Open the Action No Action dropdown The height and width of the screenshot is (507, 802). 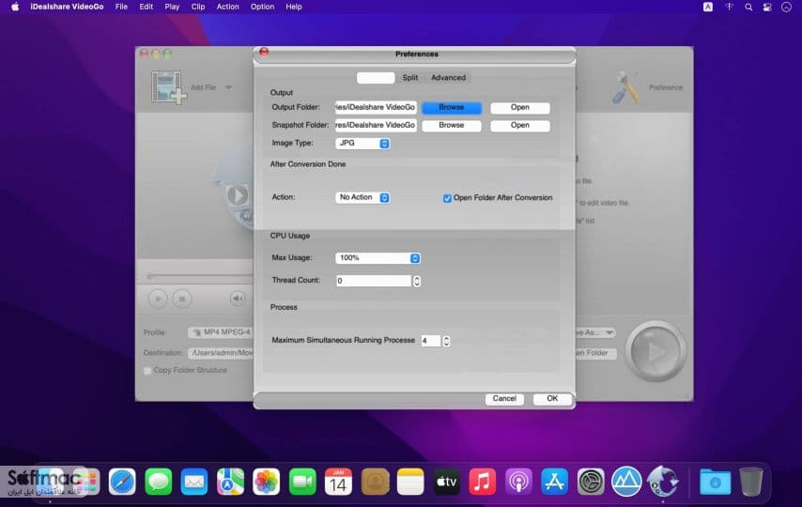[362, 197]
